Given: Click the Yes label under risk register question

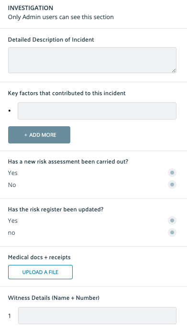Looking at the screenshot, I should (x=13, y=221).
